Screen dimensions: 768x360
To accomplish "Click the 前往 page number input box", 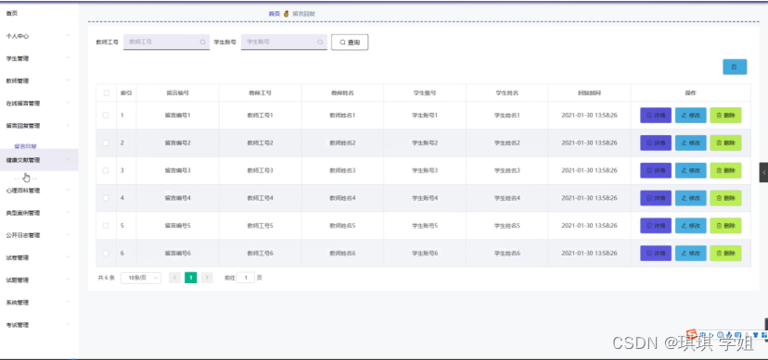I will (x=246, y=278).
